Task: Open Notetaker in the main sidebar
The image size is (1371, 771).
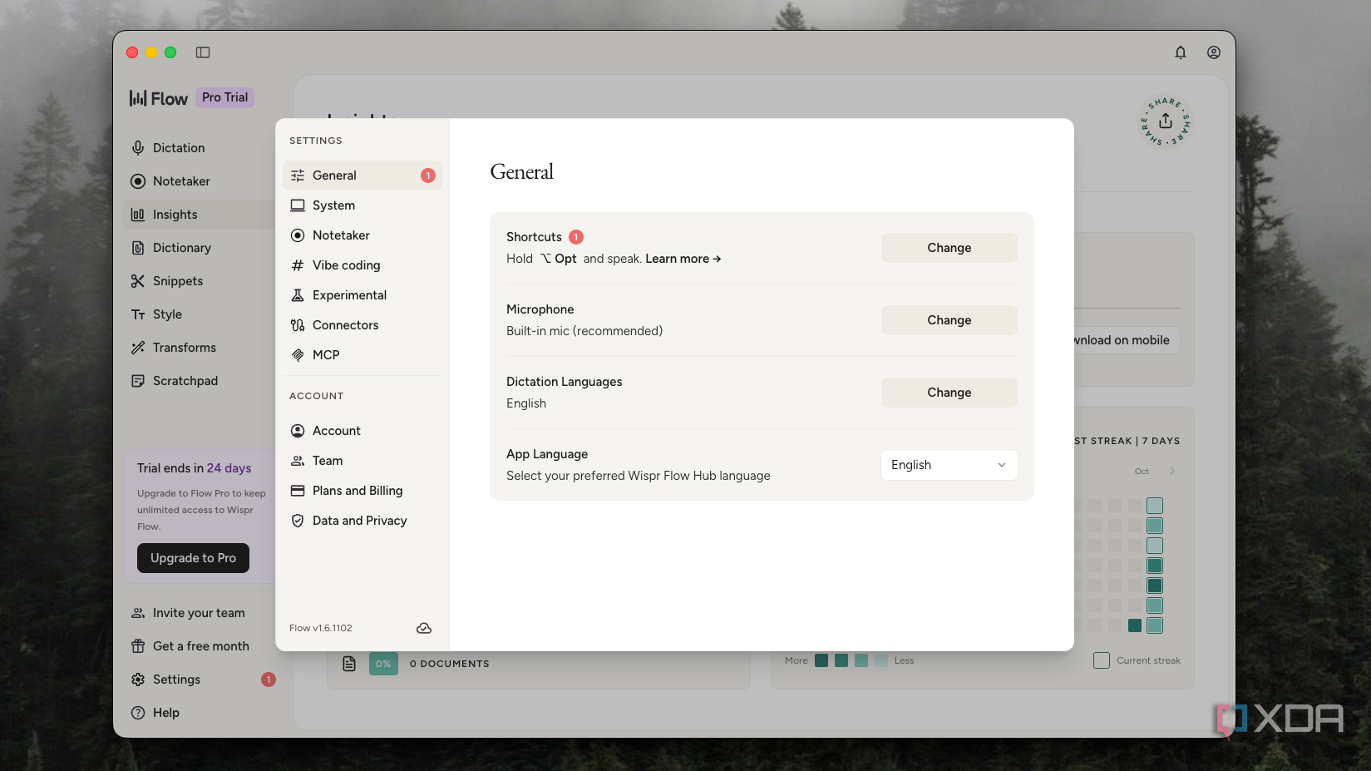Action: point(199,181)
